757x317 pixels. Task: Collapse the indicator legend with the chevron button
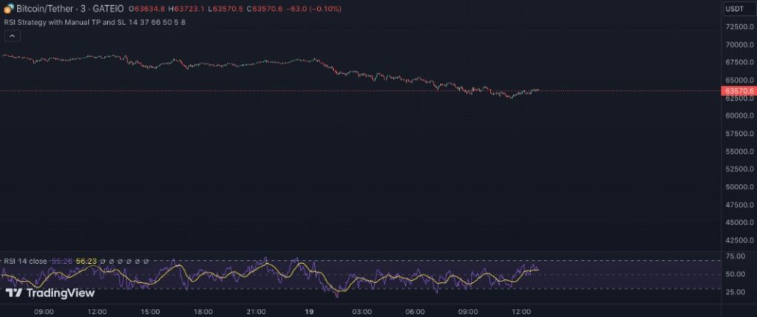click(x=12, y=35)
